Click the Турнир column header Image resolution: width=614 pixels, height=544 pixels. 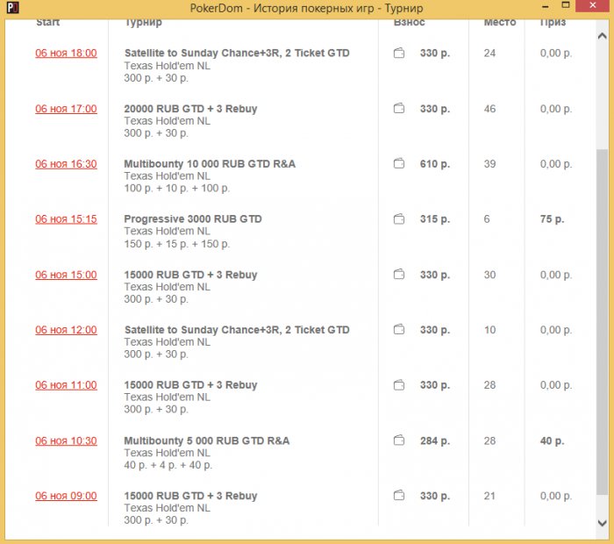pos(143,22)
